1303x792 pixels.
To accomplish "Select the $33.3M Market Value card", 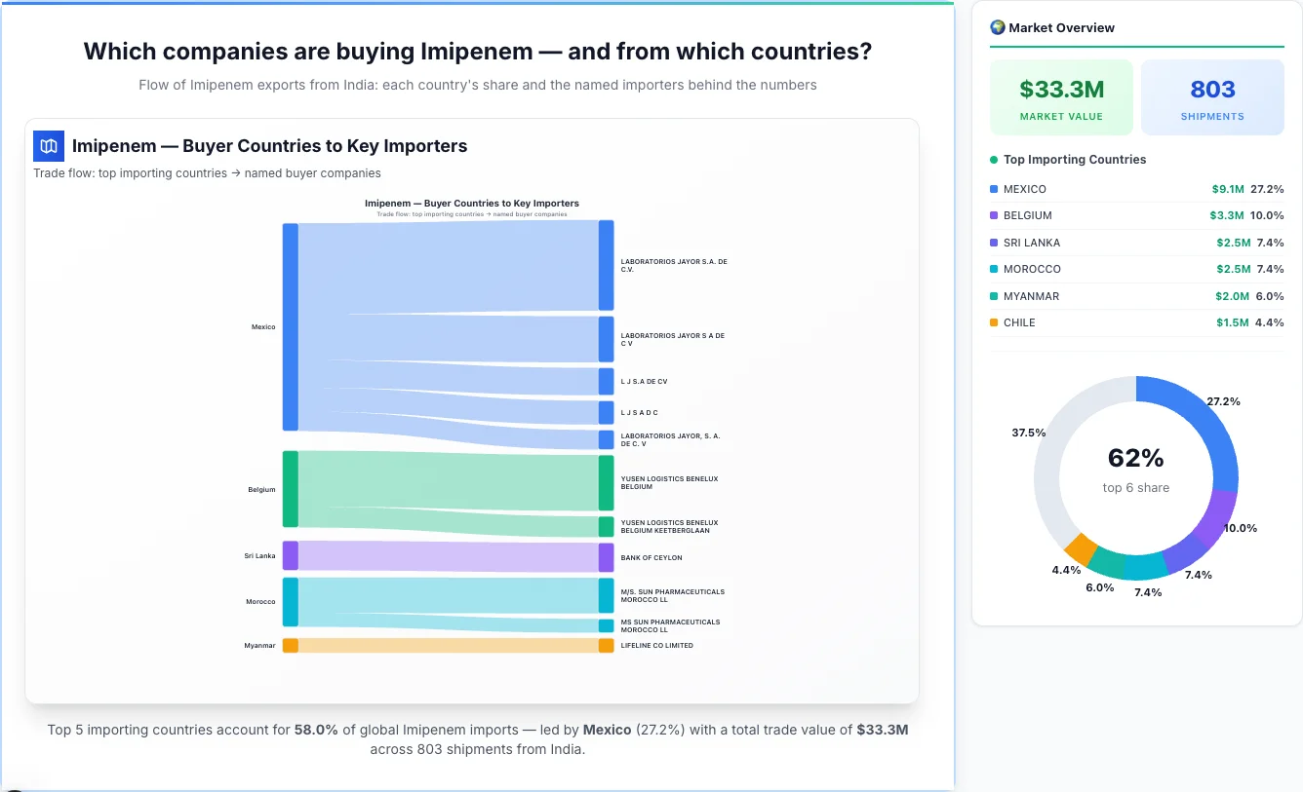I will pyautogui.click(x=1061, y=96).
